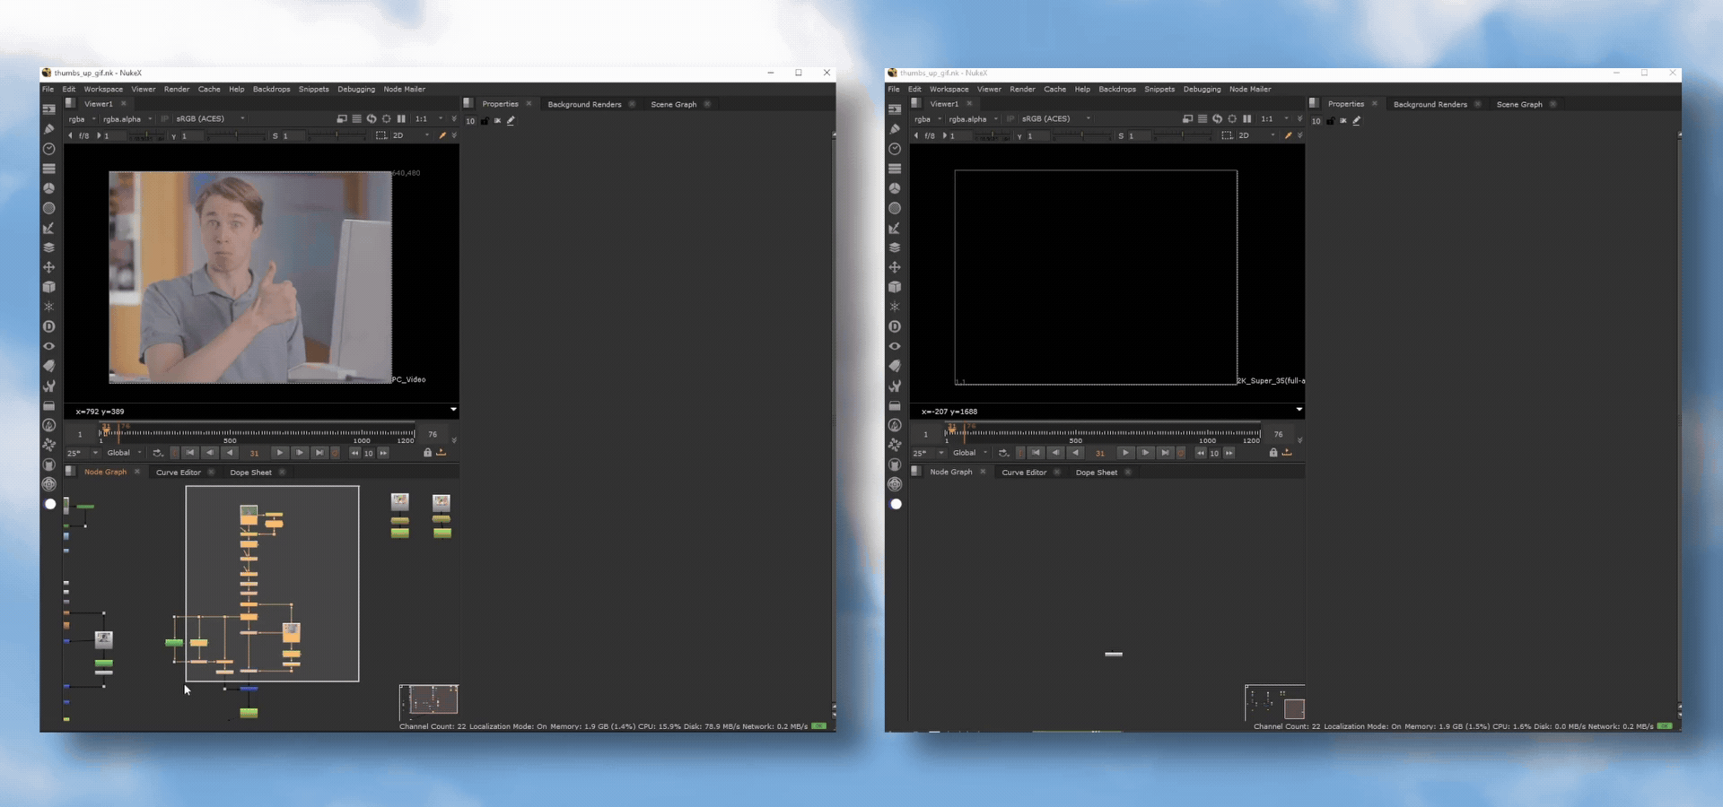Click the Merge layers icon in left window toolbar
Viewport: 1723px width, 807px height.
point(48,247)
